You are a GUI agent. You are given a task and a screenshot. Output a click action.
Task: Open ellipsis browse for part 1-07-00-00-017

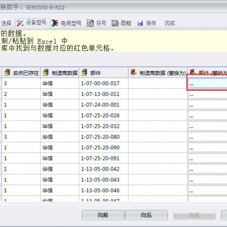click(x=191, y=84)
